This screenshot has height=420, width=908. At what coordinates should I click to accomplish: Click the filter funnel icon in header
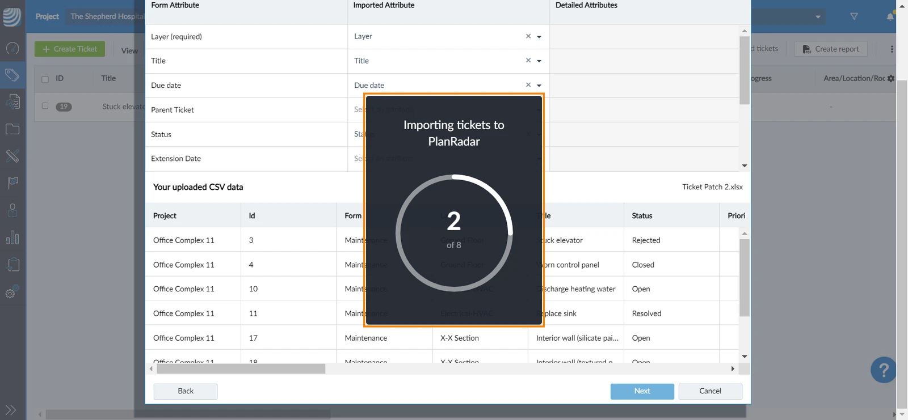tap(854, 16)
